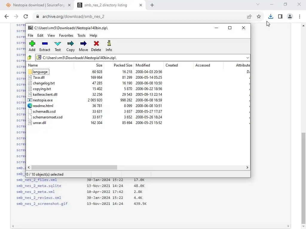The height and width of the screenshot is (229, 306).
Task: Open Chrome three-dot menu
Action: coord(299,17)
